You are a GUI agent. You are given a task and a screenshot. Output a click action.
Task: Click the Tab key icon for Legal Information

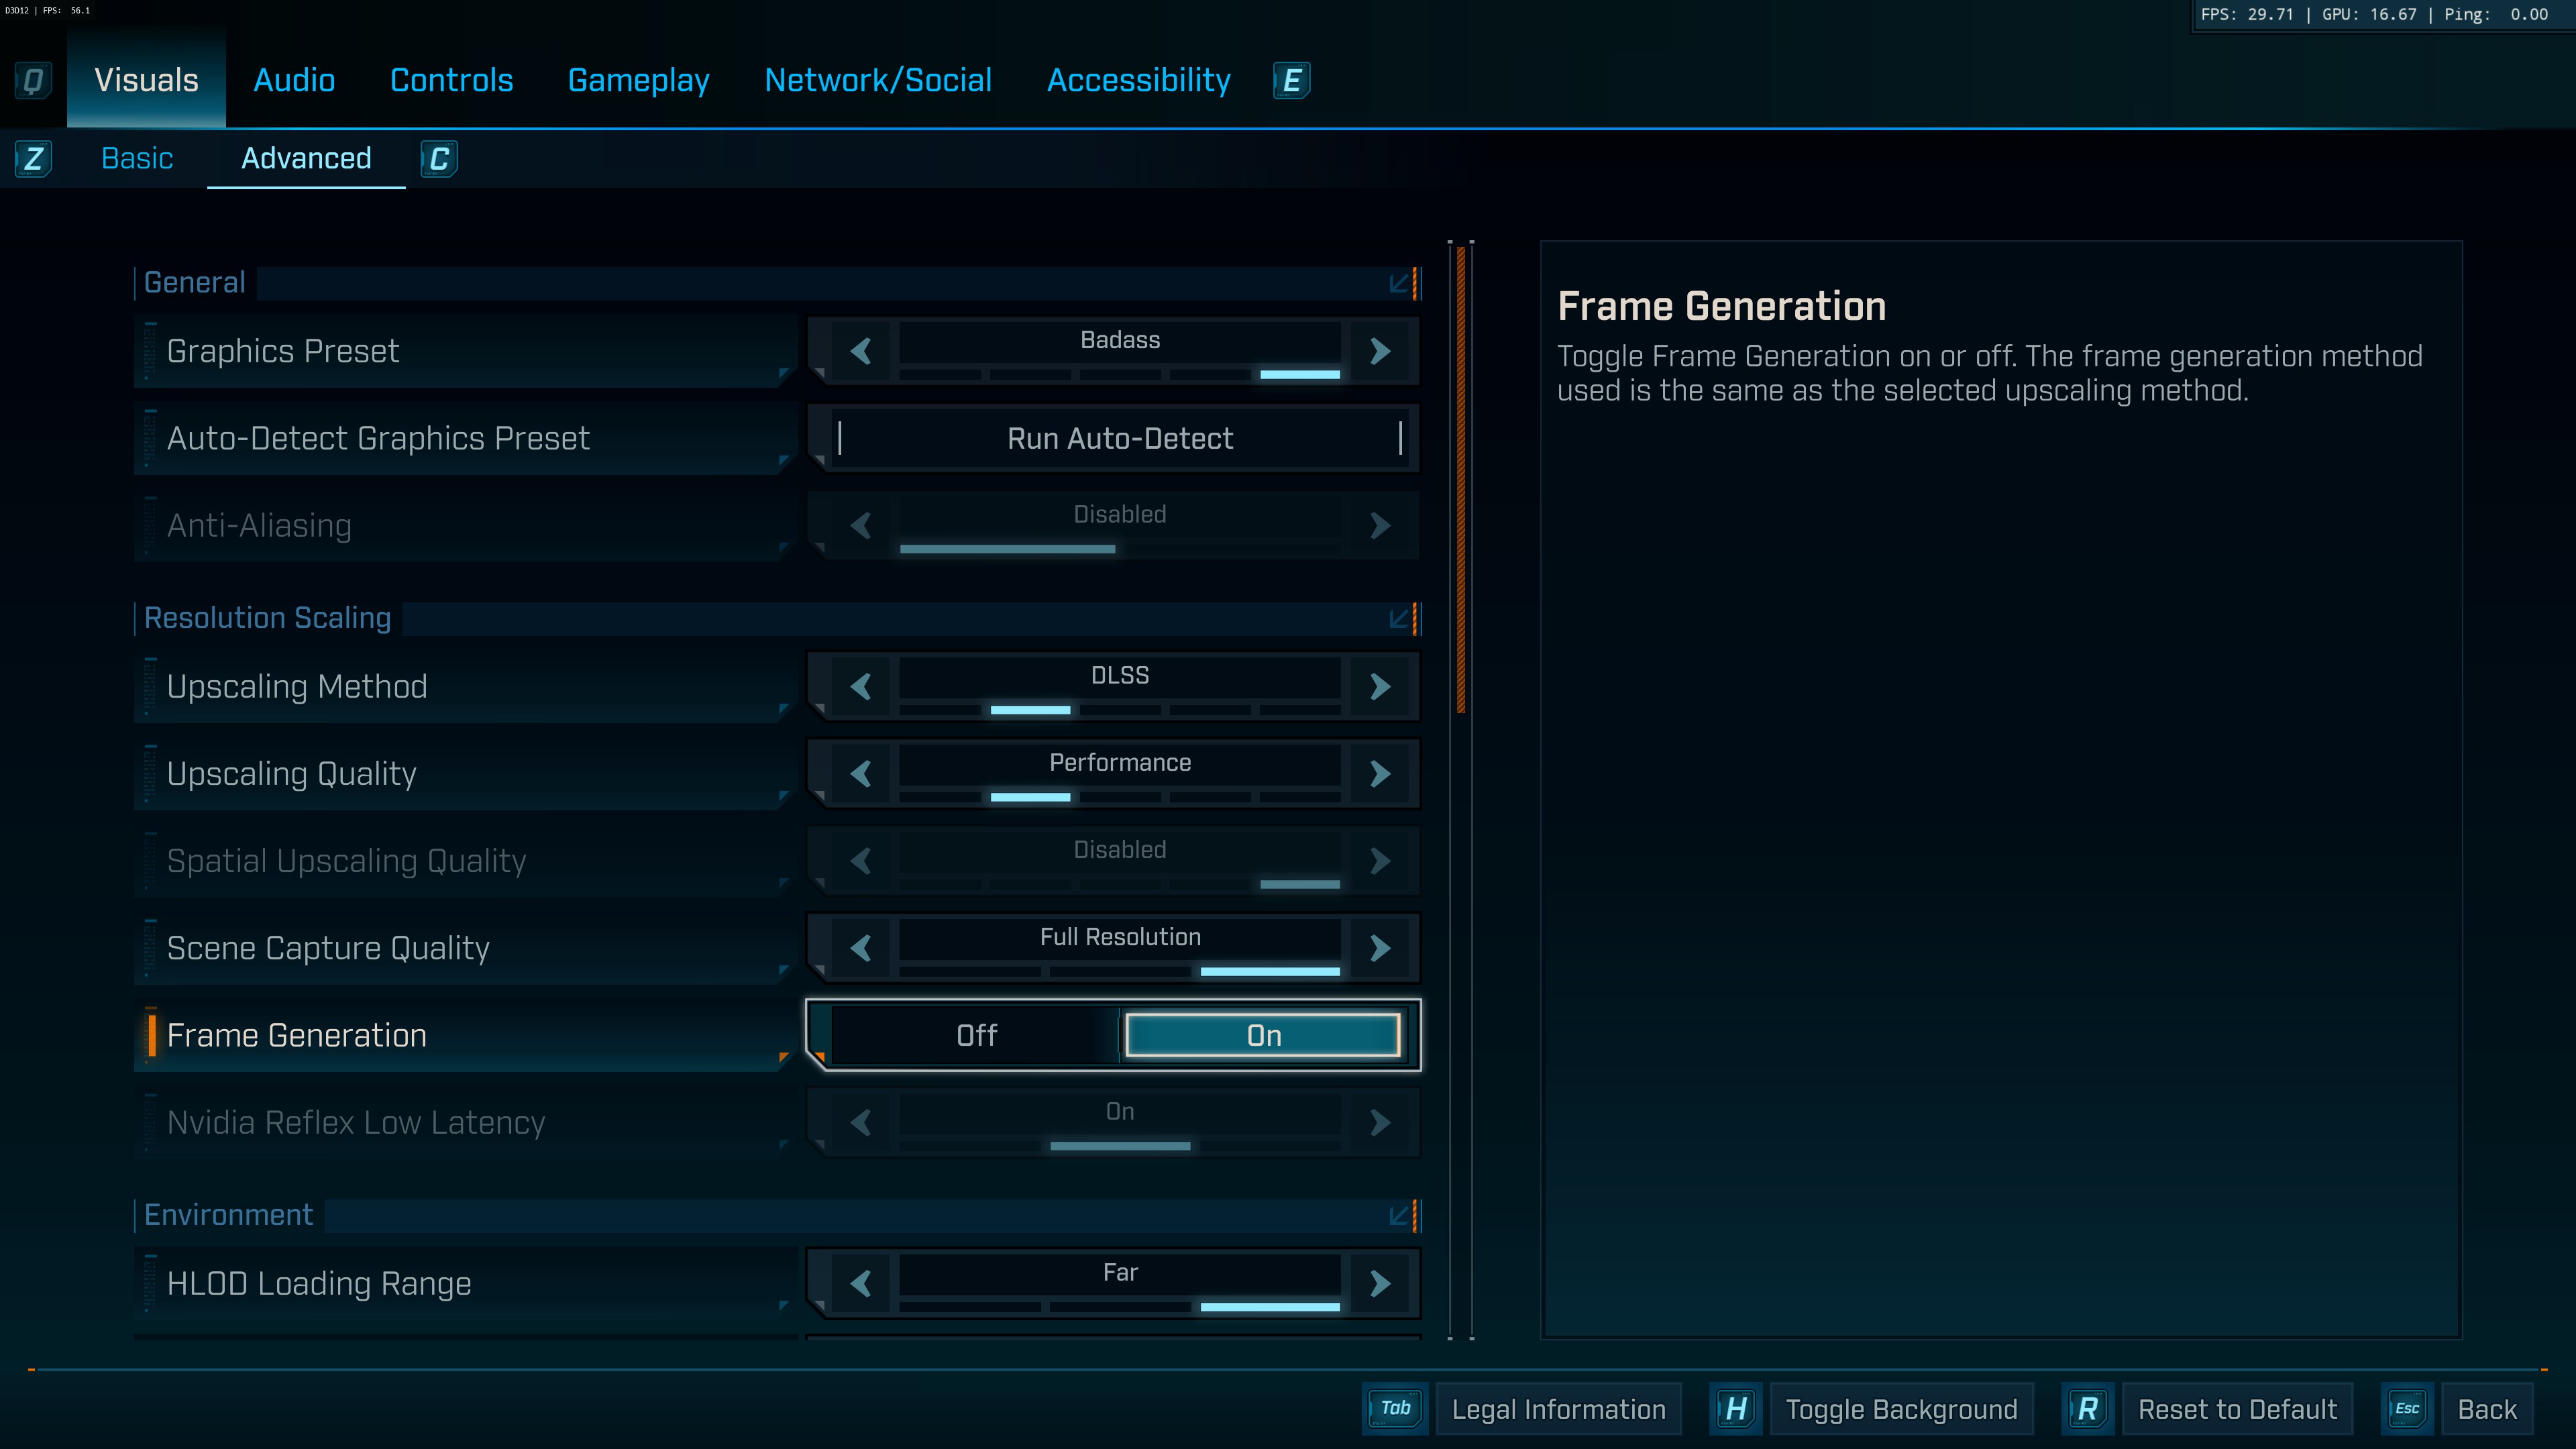coord(1395,1409)
